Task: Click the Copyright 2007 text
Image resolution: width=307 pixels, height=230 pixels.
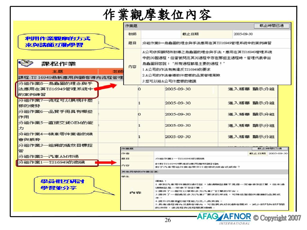Action: pyautogui.click(x=277, y=218)
